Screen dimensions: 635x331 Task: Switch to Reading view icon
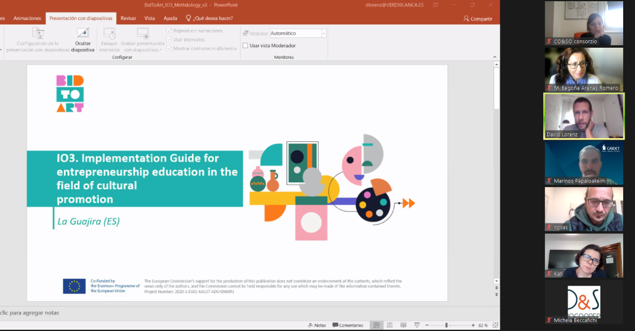tap(403, 325)
